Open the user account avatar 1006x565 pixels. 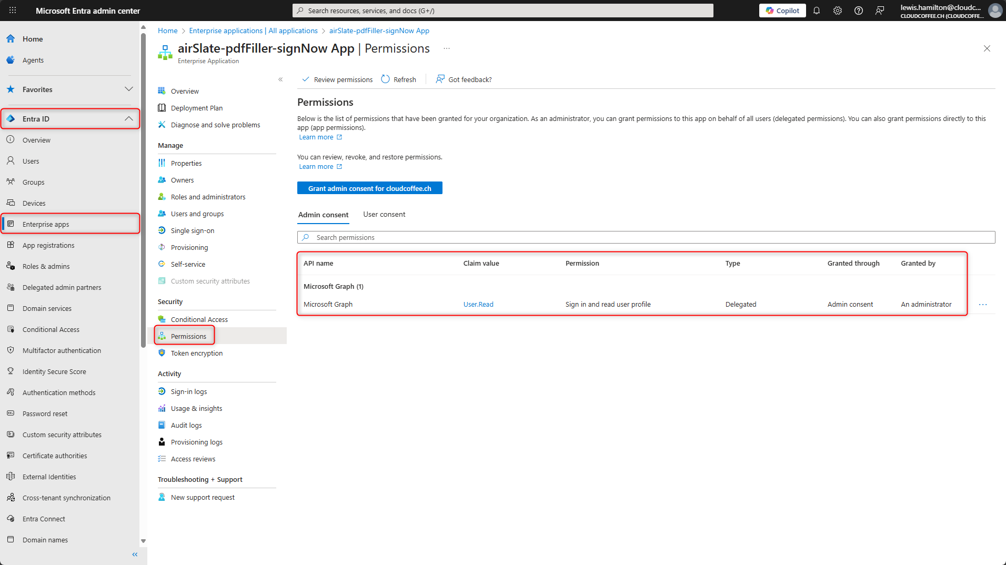click(995, 11)
